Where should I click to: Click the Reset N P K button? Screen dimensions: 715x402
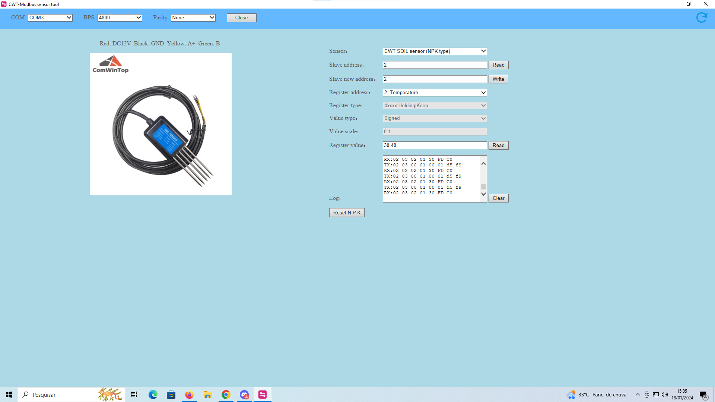click(x=347, y=213)
